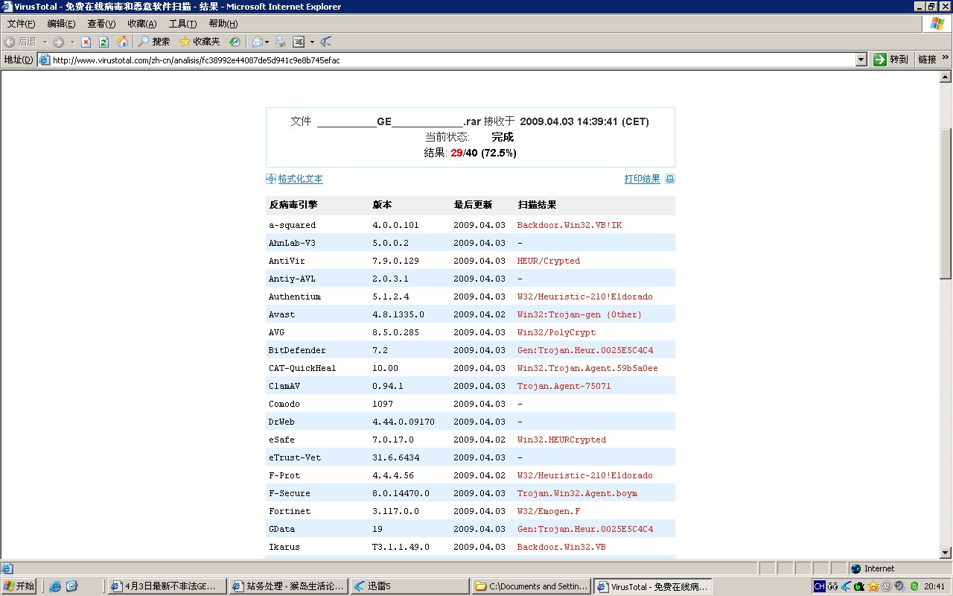Viewport: 953px width, 596px height.
Task: Click the 20:41 clock in the taskbar
Action: pos(934,586)
